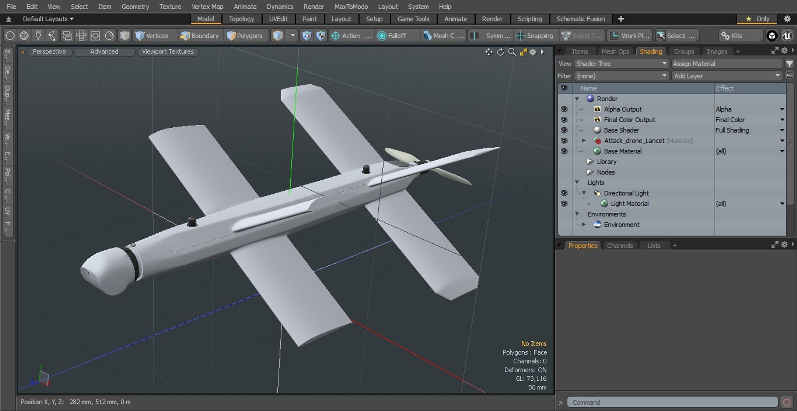Click the globe sphere icon in toolbar
The height and width of the screenshot is (411, 797).
click(24, 36)
